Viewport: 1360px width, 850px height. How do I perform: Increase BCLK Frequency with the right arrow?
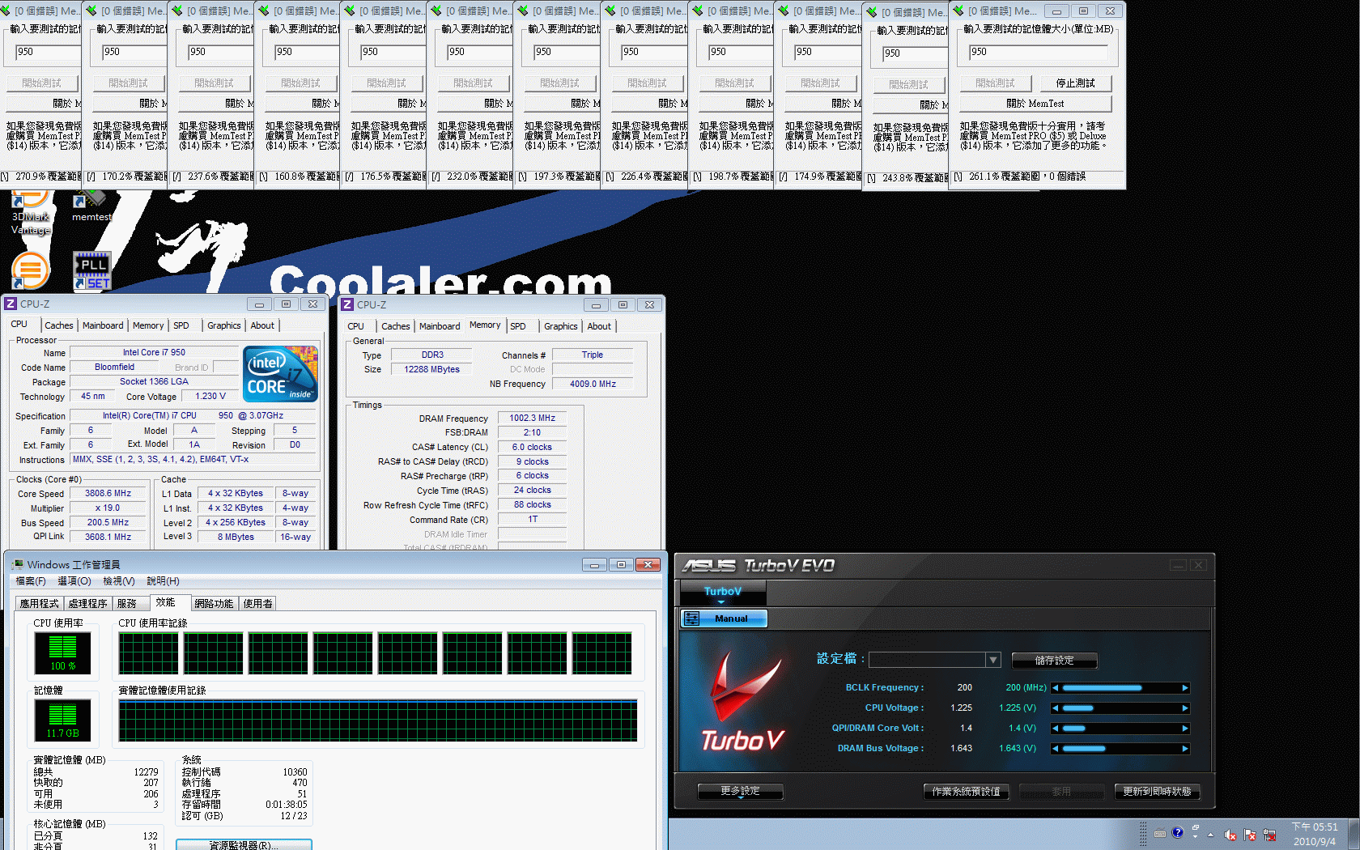point(1185,688)
